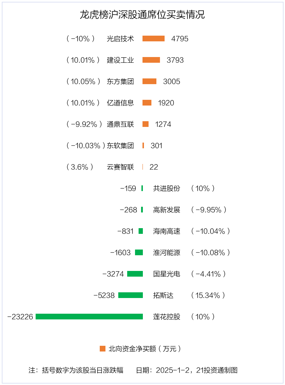Click the 云赛智联 stock name label

(x=120, y=167)
